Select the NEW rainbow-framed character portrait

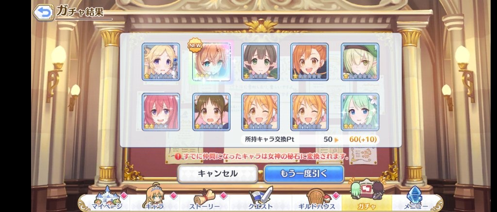click(x=212, y=62)
